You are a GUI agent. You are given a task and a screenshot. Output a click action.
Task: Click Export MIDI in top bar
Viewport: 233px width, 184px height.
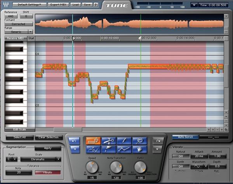[59, 4]
